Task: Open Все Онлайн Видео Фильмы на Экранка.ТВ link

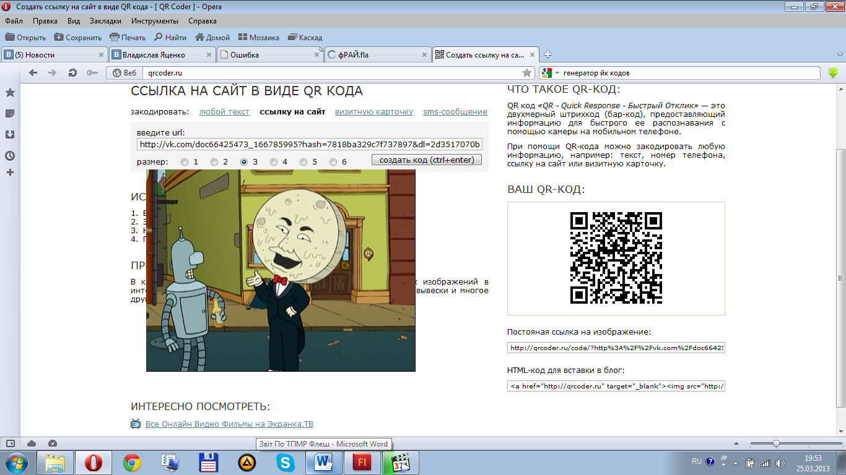Action: (x=229, y=424)
